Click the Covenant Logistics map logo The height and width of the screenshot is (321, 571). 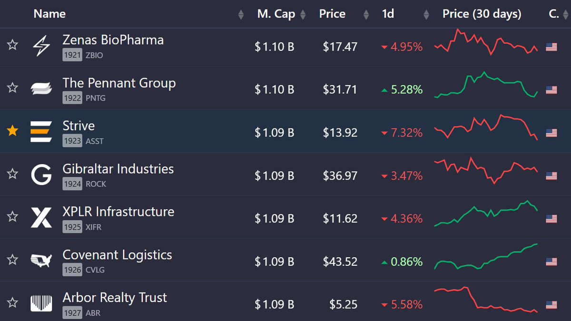41,260
